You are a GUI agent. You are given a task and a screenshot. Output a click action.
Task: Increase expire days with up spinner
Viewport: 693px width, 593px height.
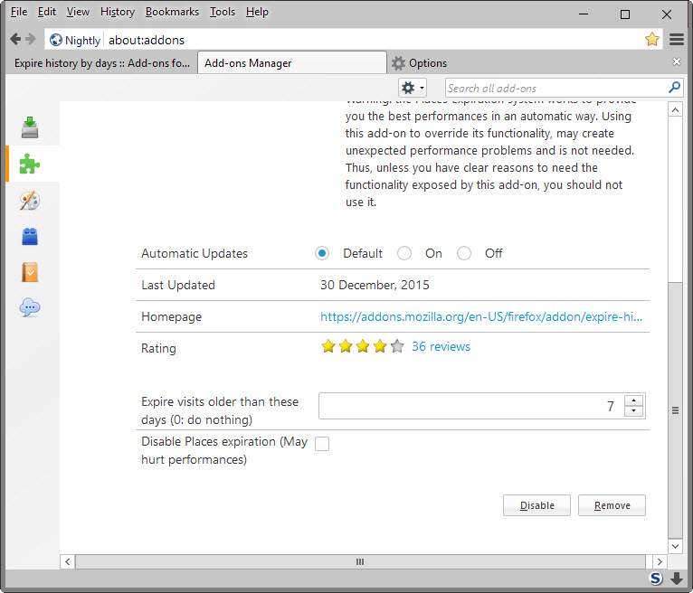pos(634,400)
